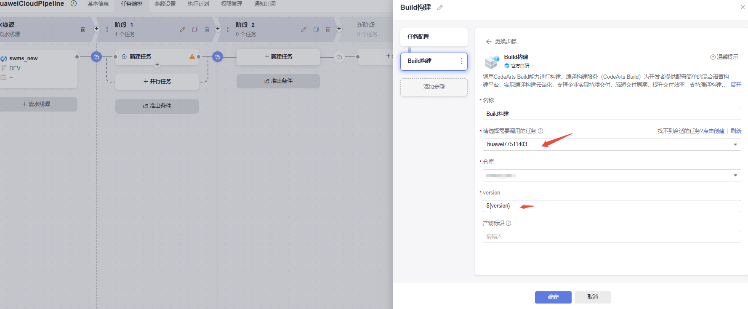748x309 pixels.
Task: Add stage after pipeline source using plus icon
Action: click(x=96, y=29)
